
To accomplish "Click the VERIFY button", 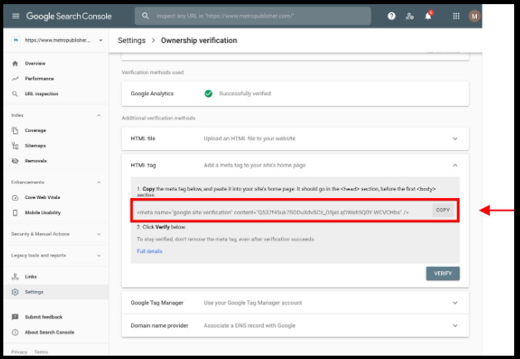I will tap(443, 274).
